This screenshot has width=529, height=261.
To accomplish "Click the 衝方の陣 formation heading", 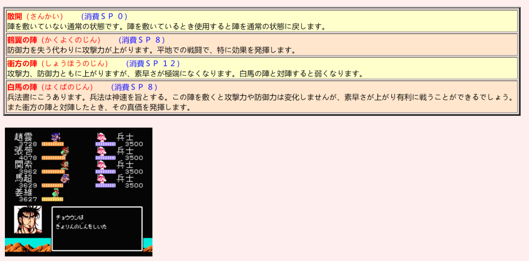I will (22, 64).
